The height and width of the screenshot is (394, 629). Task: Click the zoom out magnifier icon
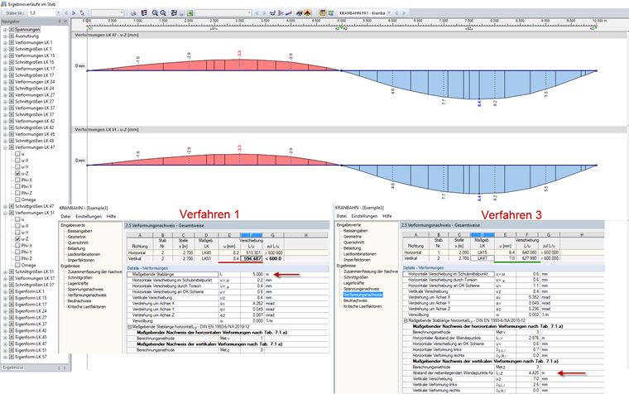coord(163,13)
